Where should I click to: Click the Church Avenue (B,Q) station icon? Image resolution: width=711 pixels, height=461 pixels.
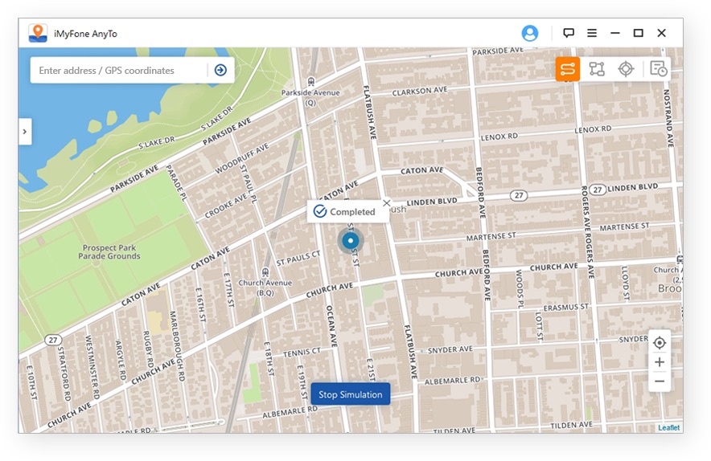(265, 272)
